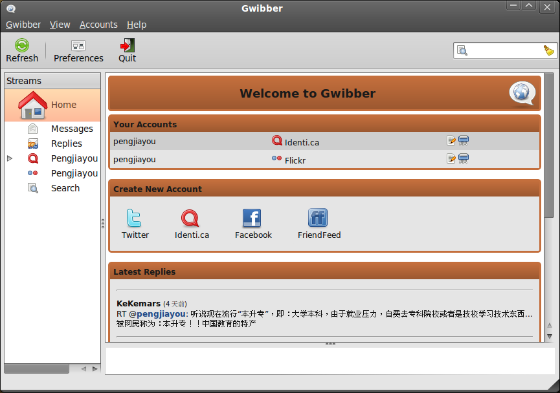The width and height of the screenshot is (560, 393).
Task: Click the sidebar scroll-left arrow
Action: point(84,368)
